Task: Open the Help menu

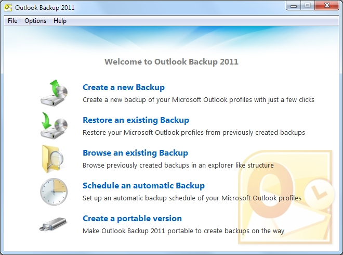Action: click(60, 21)
